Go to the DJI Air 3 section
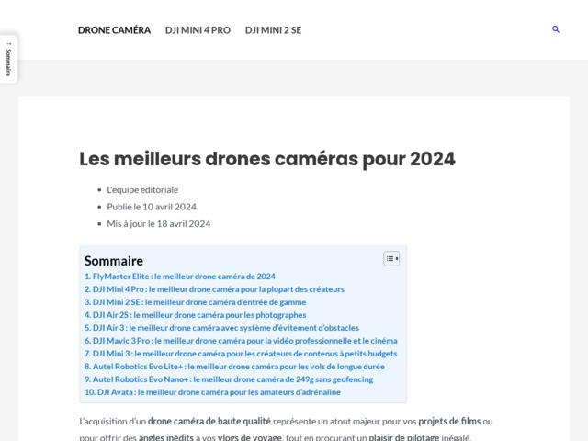Image resolution: width=588 pixels, height=441 pixels. [x=221, y=328]
